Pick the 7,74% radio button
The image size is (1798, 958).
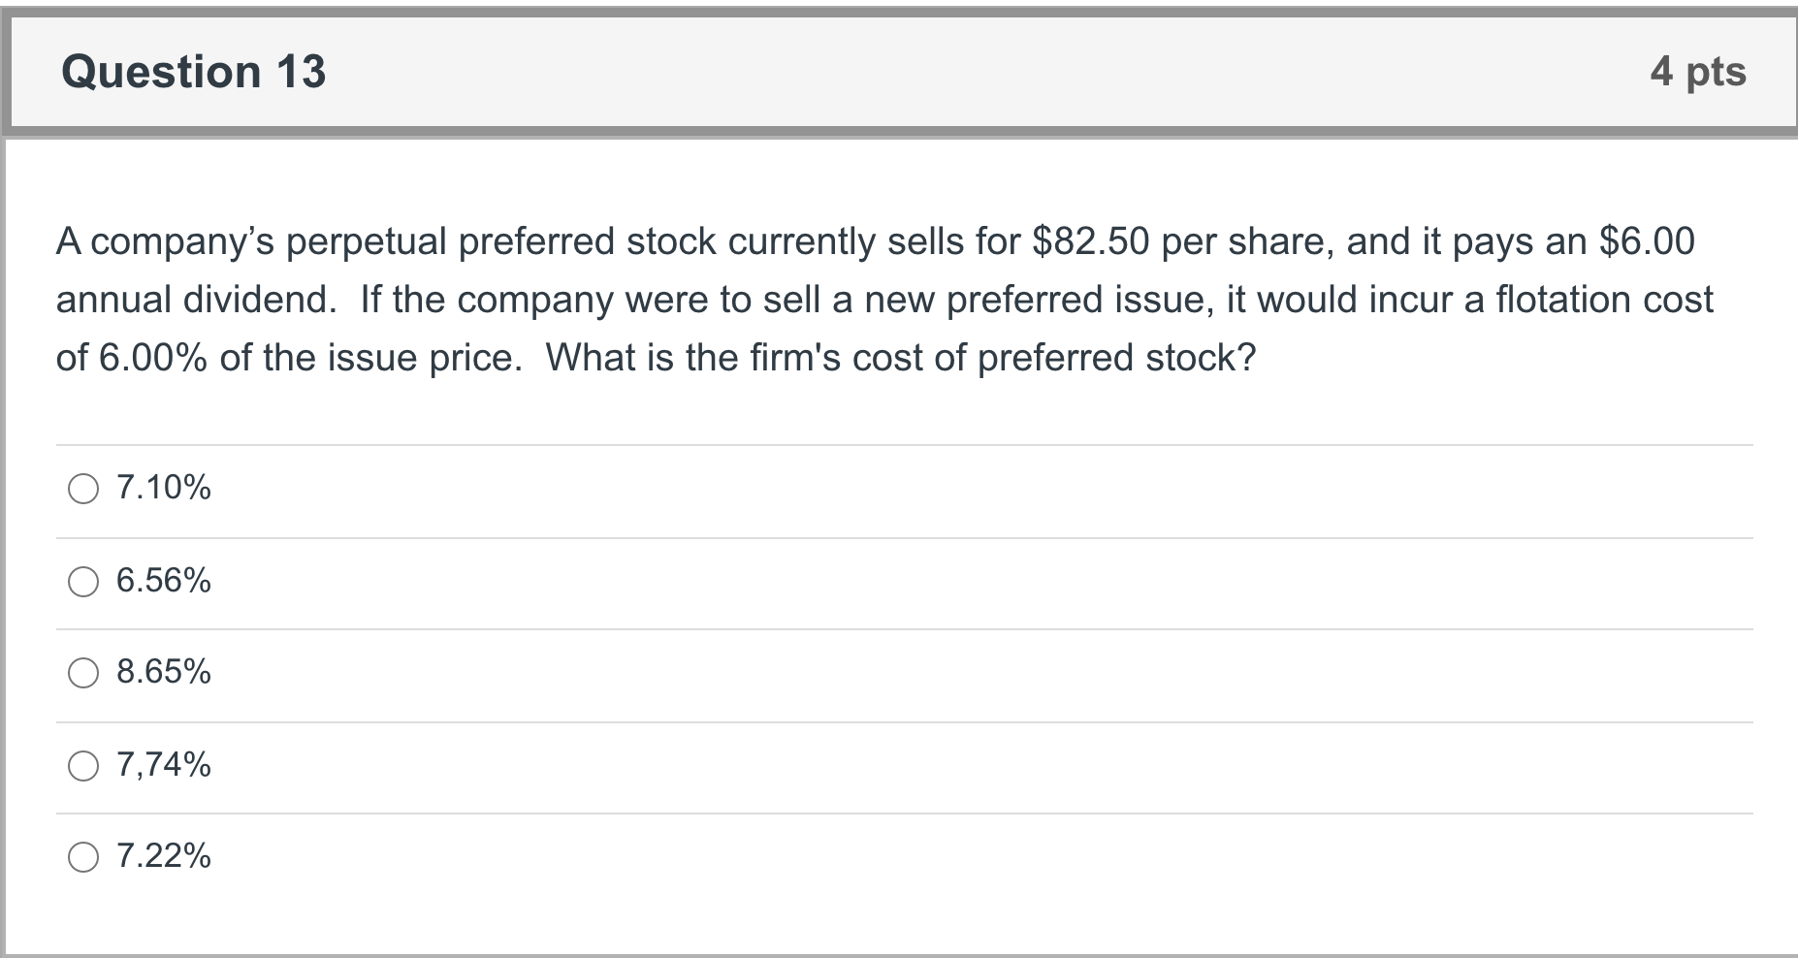pyautogui.click(x=83, y=766)
